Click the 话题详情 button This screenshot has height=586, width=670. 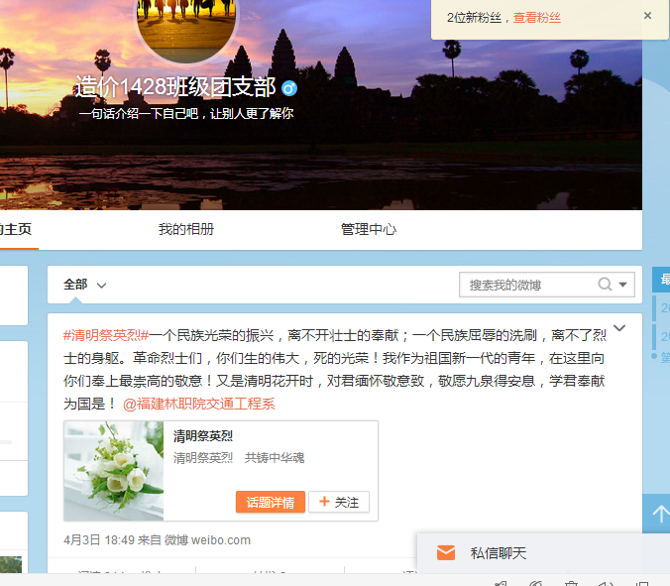270,503
